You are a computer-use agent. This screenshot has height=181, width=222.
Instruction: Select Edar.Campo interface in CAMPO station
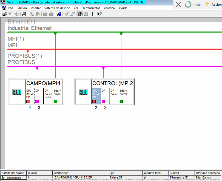pos(57,96)
